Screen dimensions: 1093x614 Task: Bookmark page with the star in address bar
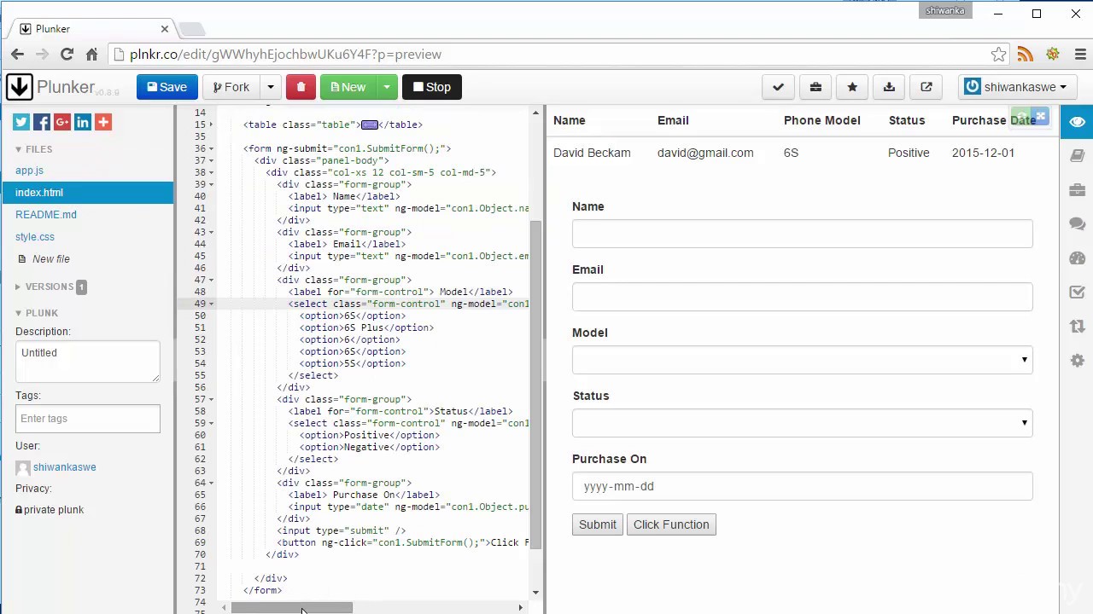click(998, 54)
